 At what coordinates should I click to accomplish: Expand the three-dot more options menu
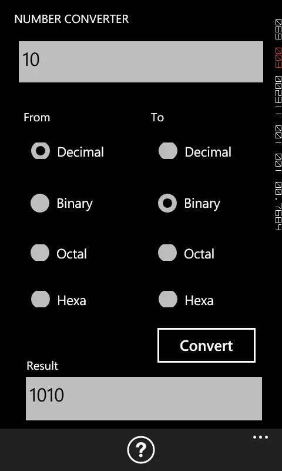click(260, 437)
